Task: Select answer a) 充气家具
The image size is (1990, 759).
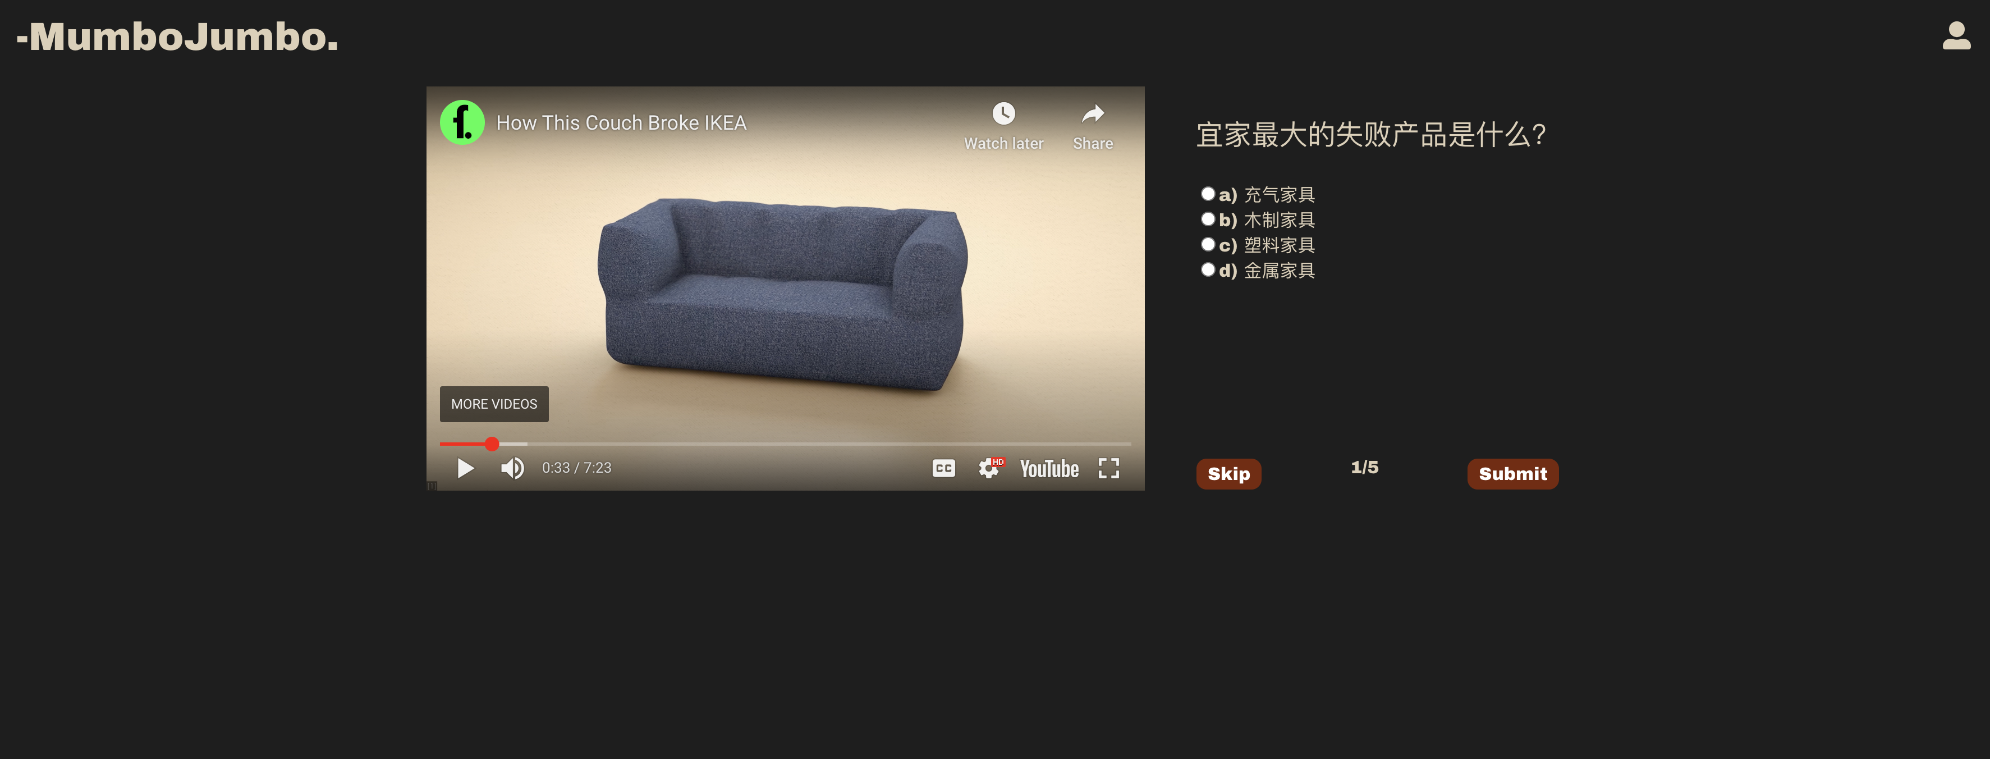Action: click(x=1208, y=194)
